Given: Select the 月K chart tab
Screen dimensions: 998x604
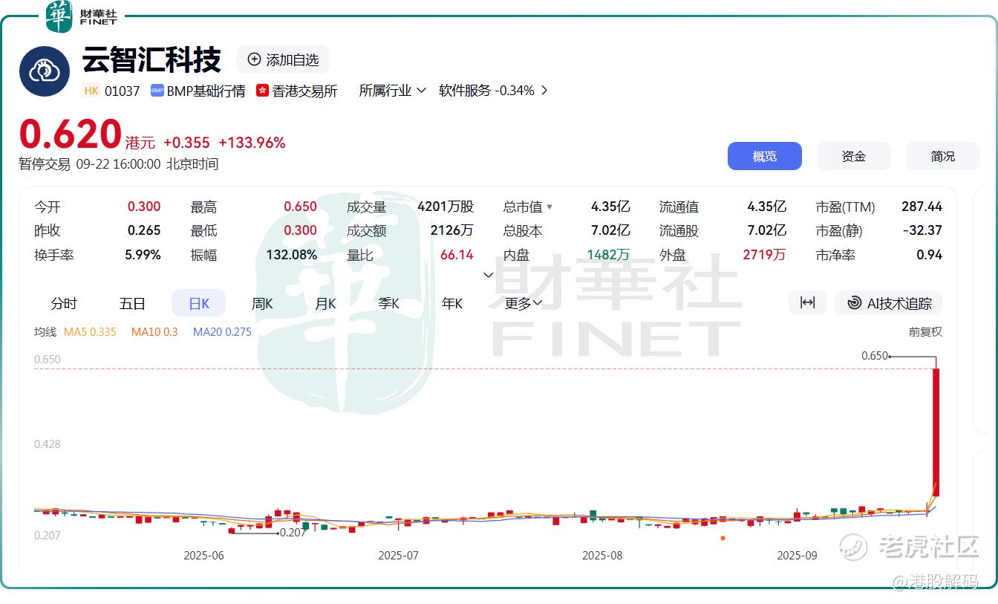Looking at the screenshot, I should tap(325, 303).
